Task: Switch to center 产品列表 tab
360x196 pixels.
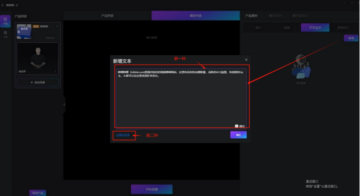Action: pos(108,15)
